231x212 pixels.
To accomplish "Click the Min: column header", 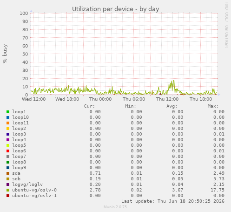I will [x=131, y=106].
